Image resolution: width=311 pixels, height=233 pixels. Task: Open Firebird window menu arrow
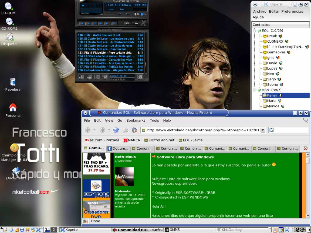coord(86,113)
